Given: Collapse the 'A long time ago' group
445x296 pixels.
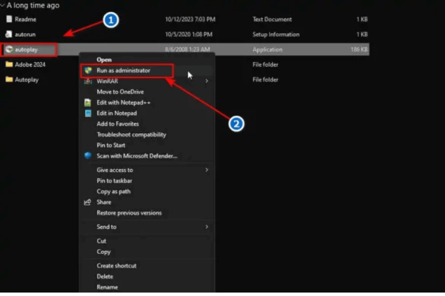Looking at the screenshot, I should pos(3,5).
